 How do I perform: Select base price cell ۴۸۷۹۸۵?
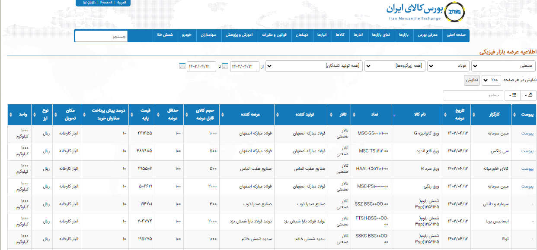(x=141, y=151)
